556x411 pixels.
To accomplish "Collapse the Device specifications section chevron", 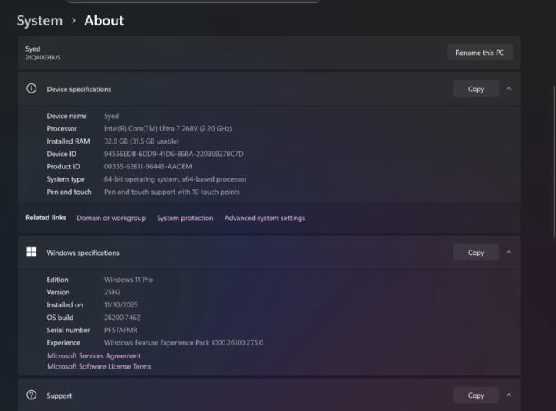I will tap(509, 89).
